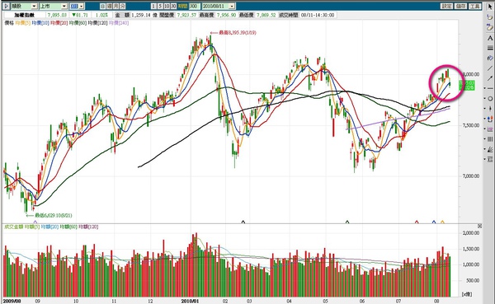The width and height of the screenshot is (495, 304).
Task: Switch to minute (分) chart period
Action: (x=122, y=6)
